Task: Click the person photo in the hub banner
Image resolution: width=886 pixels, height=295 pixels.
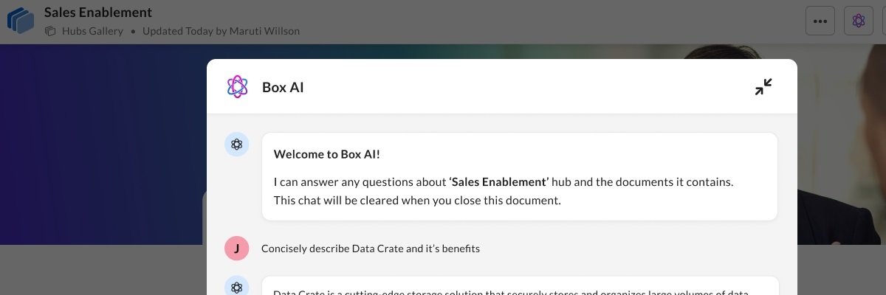Action: pos(842,147)
